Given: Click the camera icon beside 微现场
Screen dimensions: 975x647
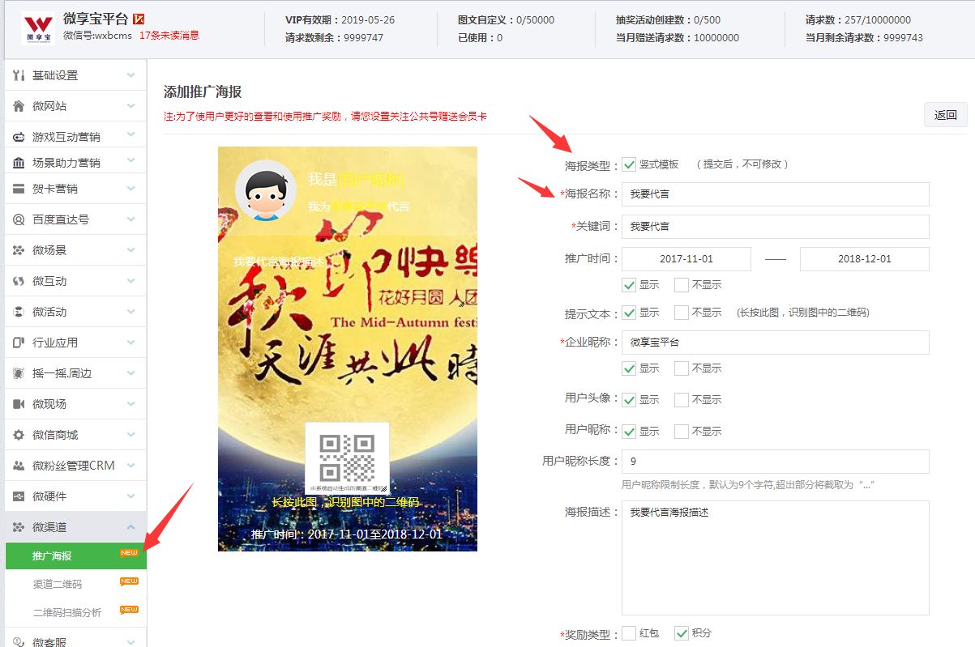Looking at the screenshot, I should click(18, 404).
